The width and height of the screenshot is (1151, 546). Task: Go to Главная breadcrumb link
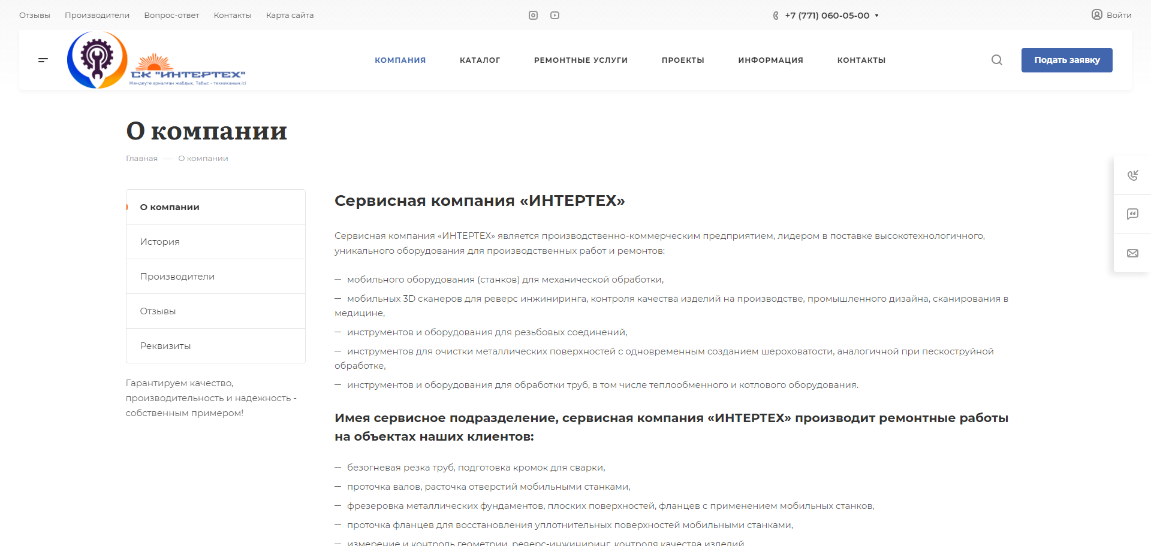[x=141, y=159]
